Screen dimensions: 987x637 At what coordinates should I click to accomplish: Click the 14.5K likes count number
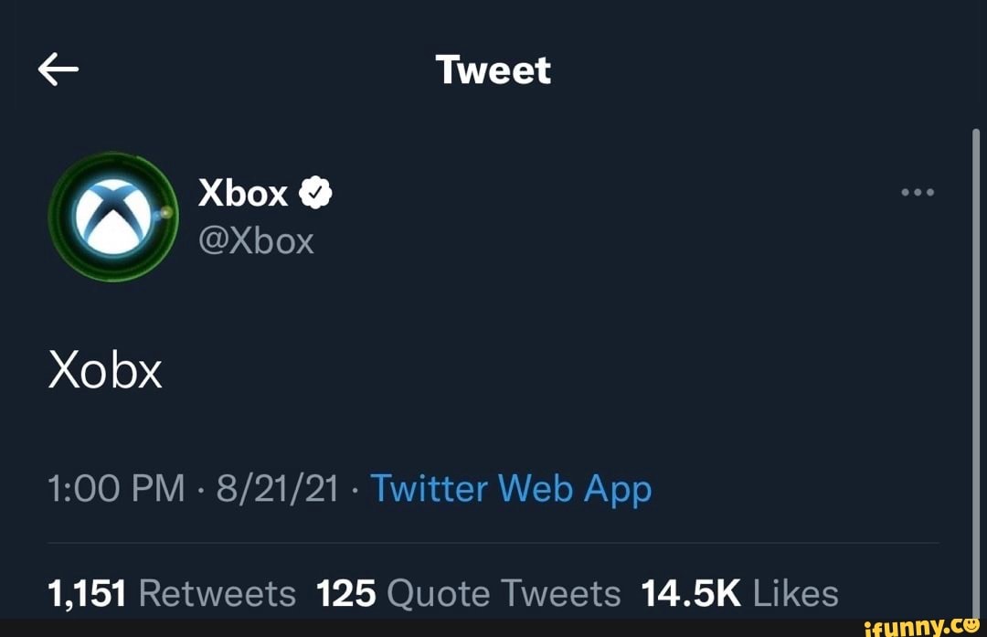tap(692, 592)
